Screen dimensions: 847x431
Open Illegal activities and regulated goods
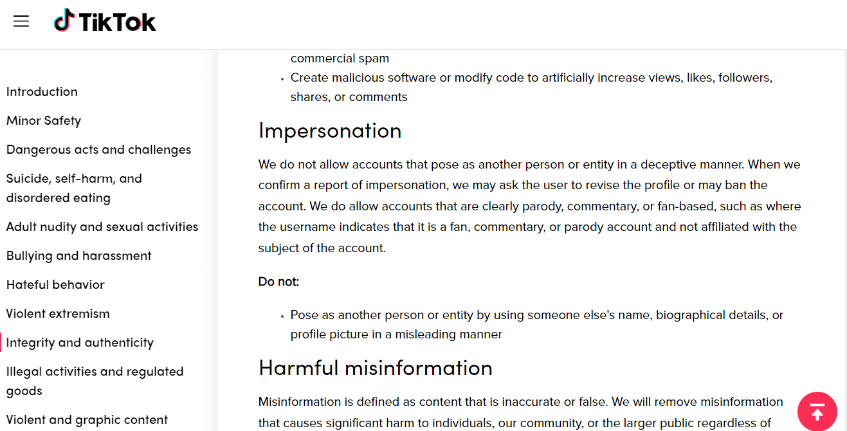tap(95, 381)
